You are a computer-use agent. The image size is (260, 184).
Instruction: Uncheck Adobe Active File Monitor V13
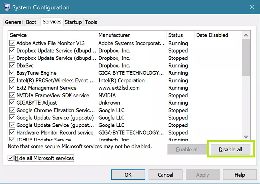point(12,43)
